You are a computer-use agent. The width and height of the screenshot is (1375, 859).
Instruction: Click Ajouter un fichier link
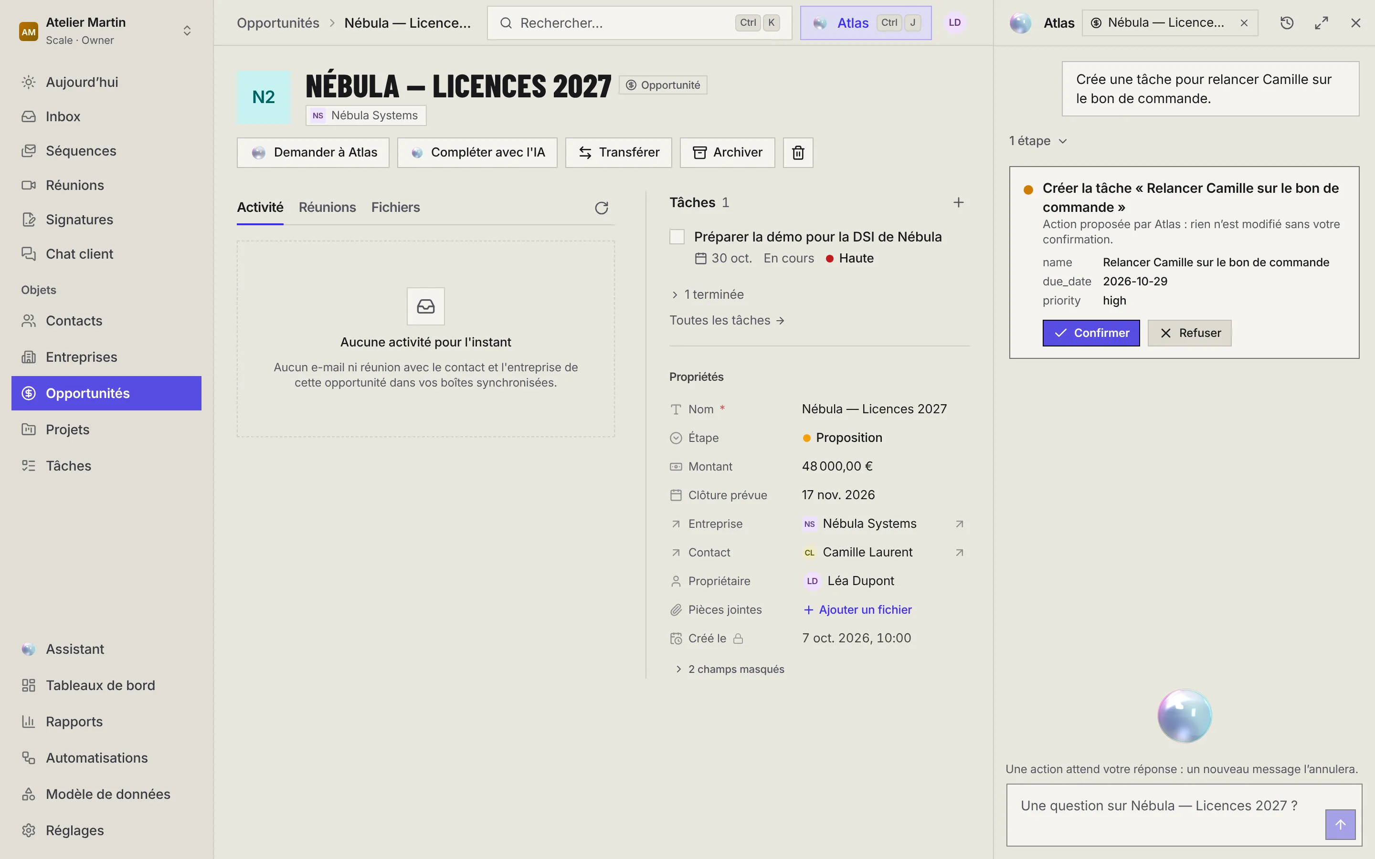[857, 609]
